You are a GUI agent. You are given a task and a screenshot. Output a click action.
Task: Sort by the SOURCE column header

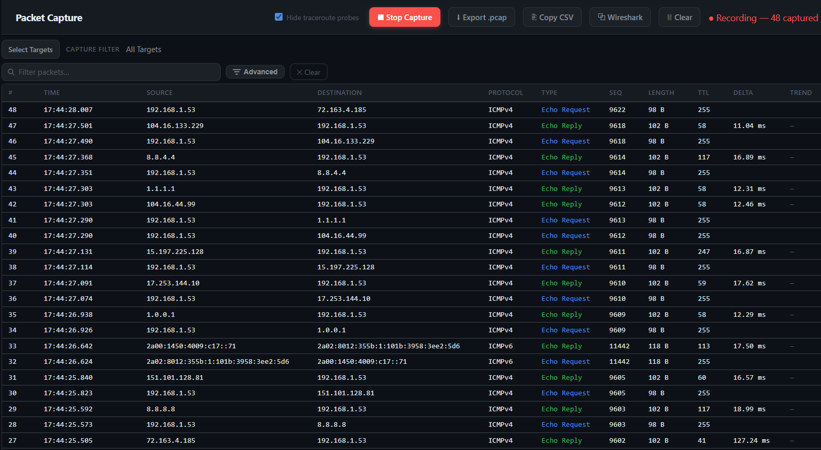tap(159, 93)
